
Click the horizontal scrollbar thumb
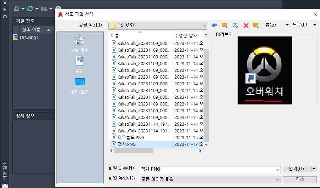(x=134, y=150)
